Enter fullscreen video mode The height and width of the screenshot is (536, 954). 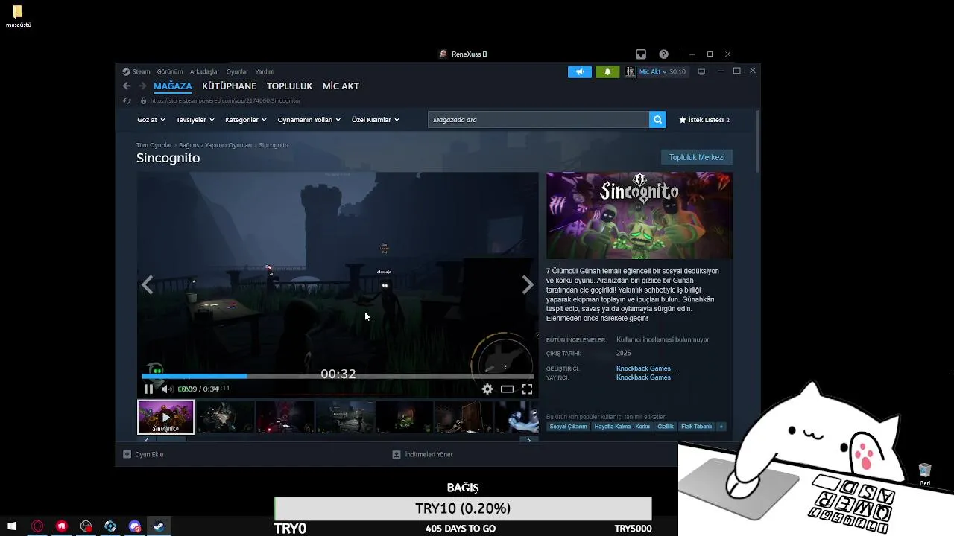(x=527, y=389)
